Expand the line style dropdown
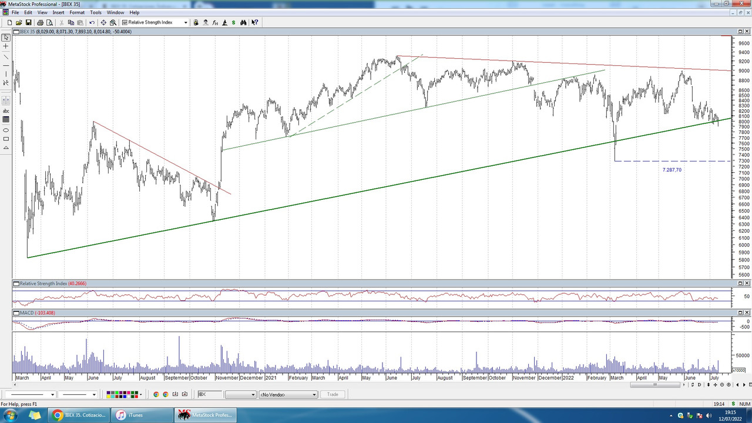752x423 pixels. [53, 394]
